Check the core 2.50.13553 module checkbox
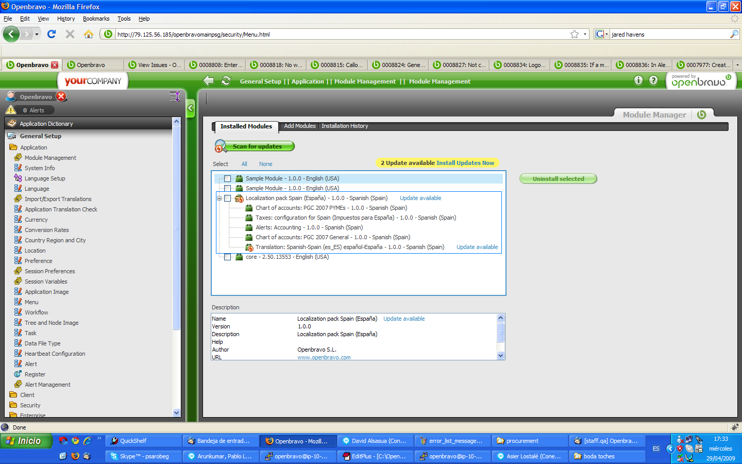The height and width of the screenshot is (464, 742). tap(227, 257)
